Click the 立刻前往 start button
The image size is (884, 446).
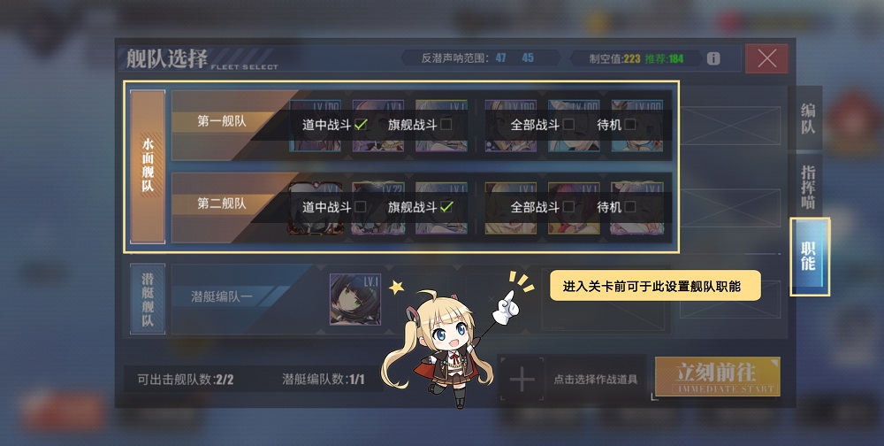click(x=717, y=377)
